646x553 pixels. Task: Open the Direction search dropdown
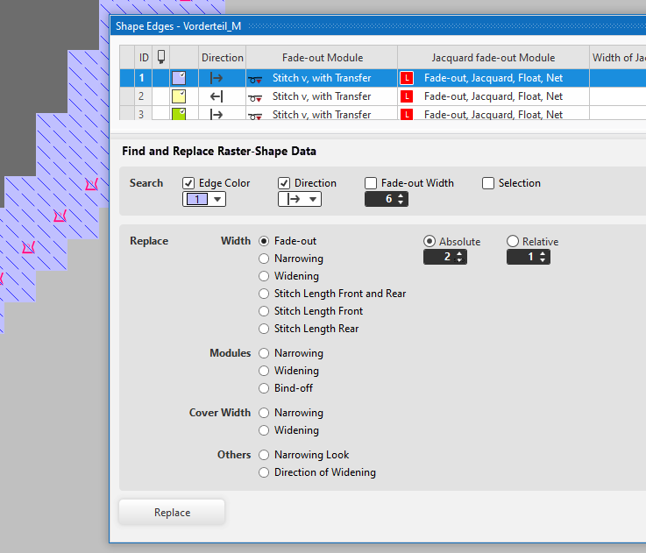pyautogui.click(x=300, y=200)
